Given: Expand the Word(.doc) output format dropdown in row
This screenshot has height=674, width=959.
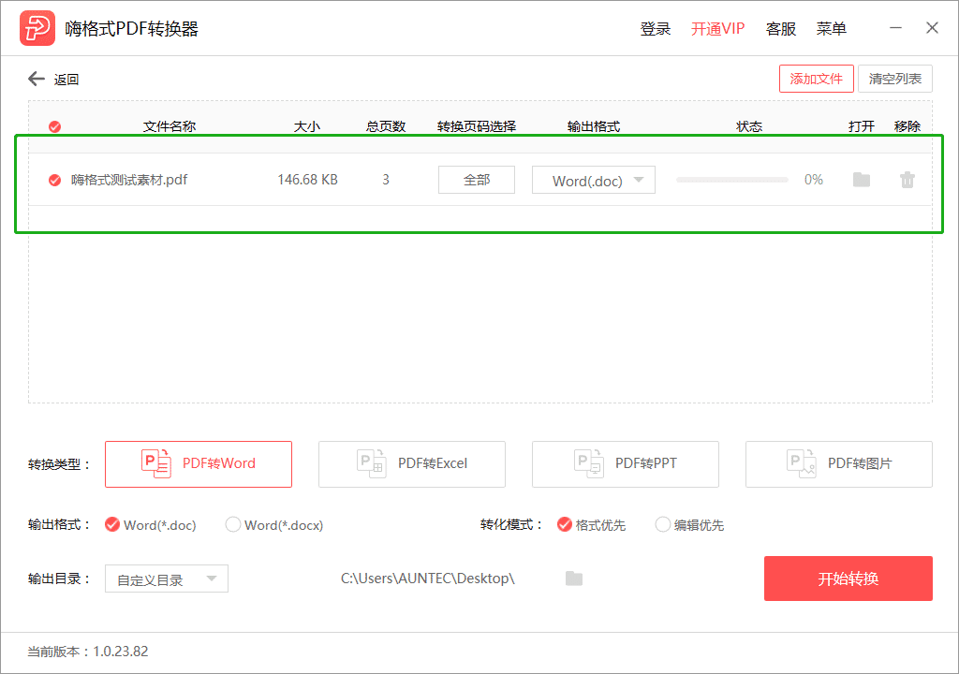Looking at the screenshot, I should coord(593,180).
